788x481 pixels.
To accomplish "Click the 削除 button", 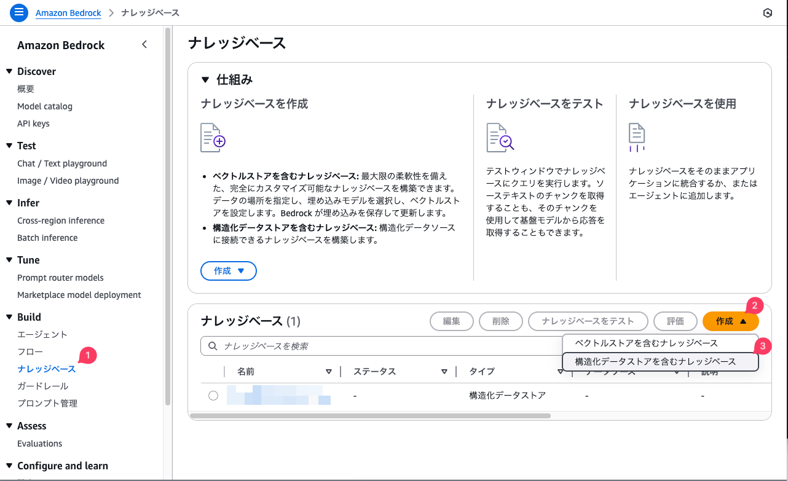I will [x=501, y=321].
